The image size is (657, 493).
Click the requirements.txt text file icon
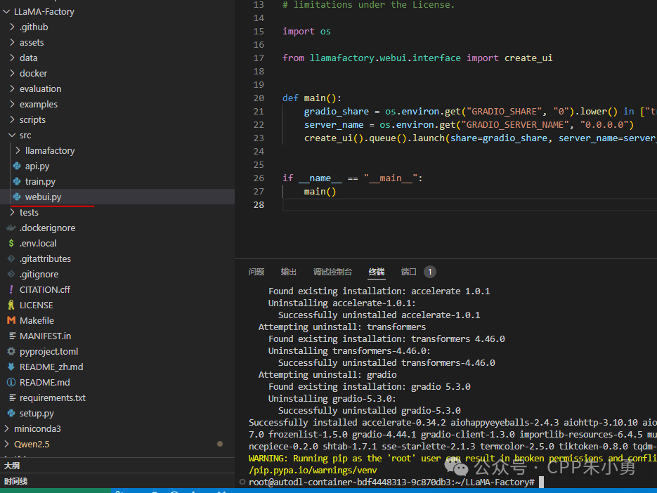pos(13,398)
